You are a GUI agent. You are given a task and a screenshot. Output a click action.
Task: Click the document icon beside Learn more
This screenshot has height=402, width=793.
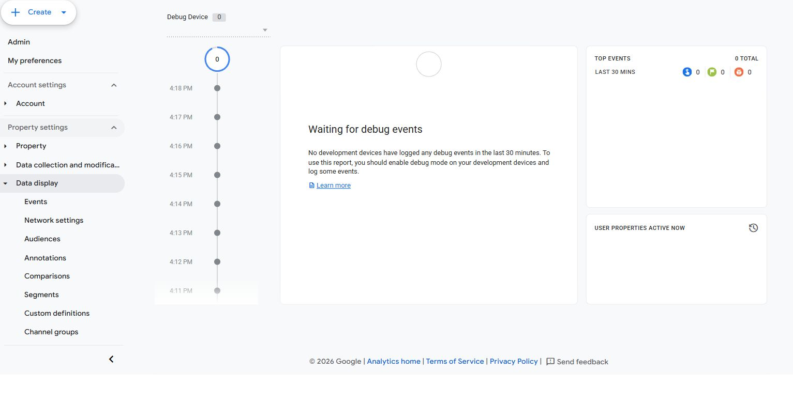pos(311,185)
